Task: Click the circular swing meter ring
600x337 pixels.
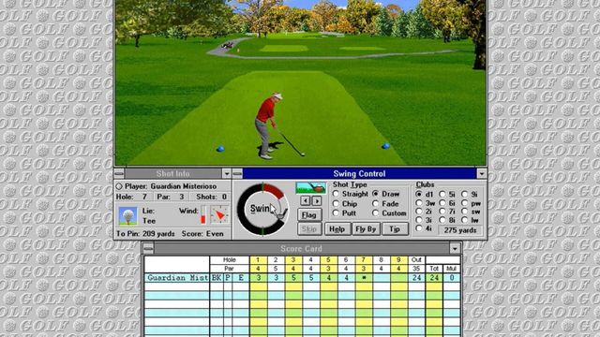Action: (262, 209)
